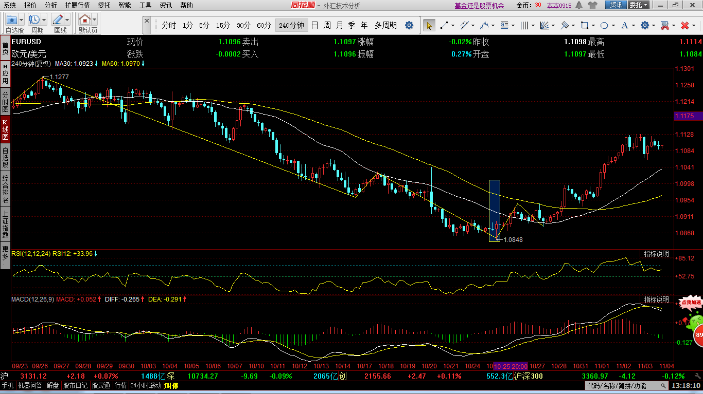Select the Fibonacci retracement levels tool

coord(504,25)
